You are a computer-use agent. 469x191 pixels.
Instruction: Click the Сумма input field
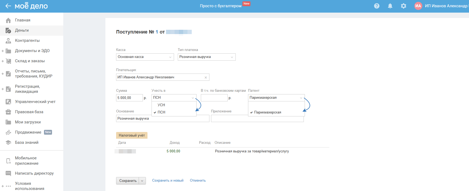point(129,98)
